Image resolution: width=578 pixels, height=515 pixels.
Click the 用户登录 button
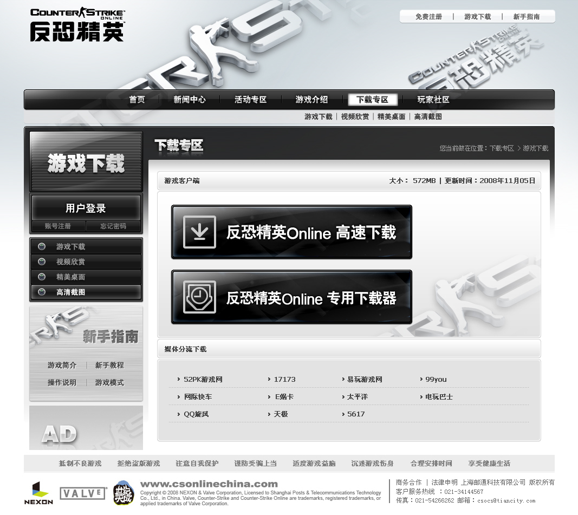(x=86, y=208)
